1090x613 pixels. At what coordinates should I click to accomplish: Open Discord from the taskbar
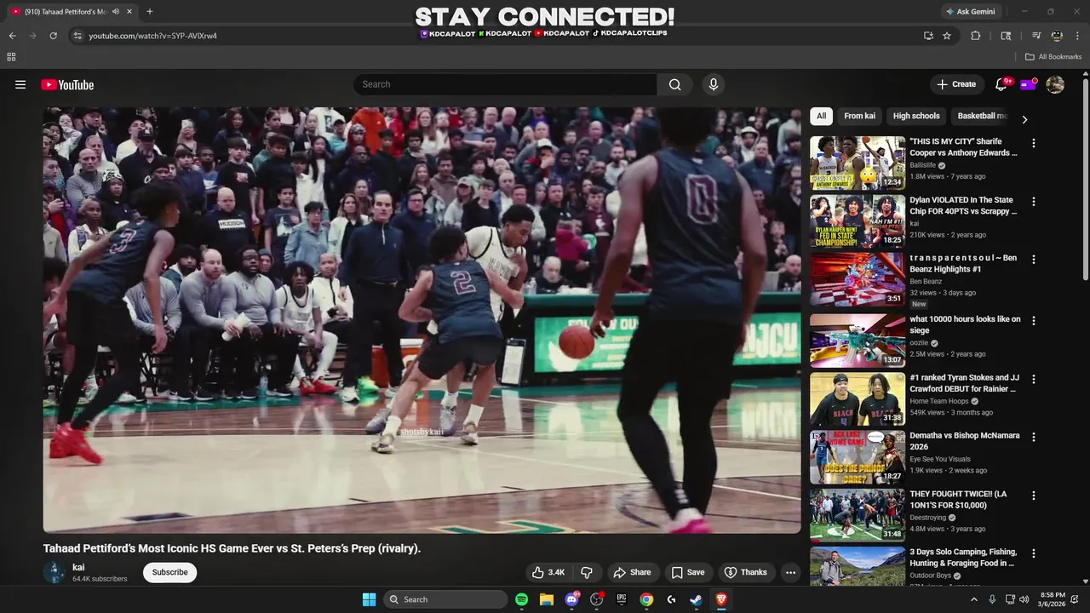tap(571, 599)
